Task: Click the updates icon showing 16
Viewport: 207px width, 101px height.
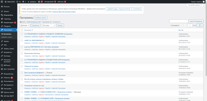Action: point(18,2)
